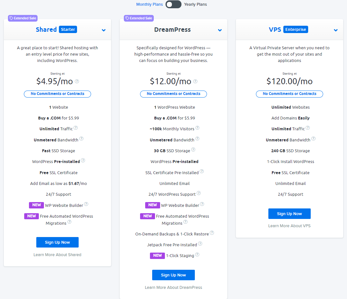
Task: Click '1-Click Install WordPress' text
Action: pos(291,162)
